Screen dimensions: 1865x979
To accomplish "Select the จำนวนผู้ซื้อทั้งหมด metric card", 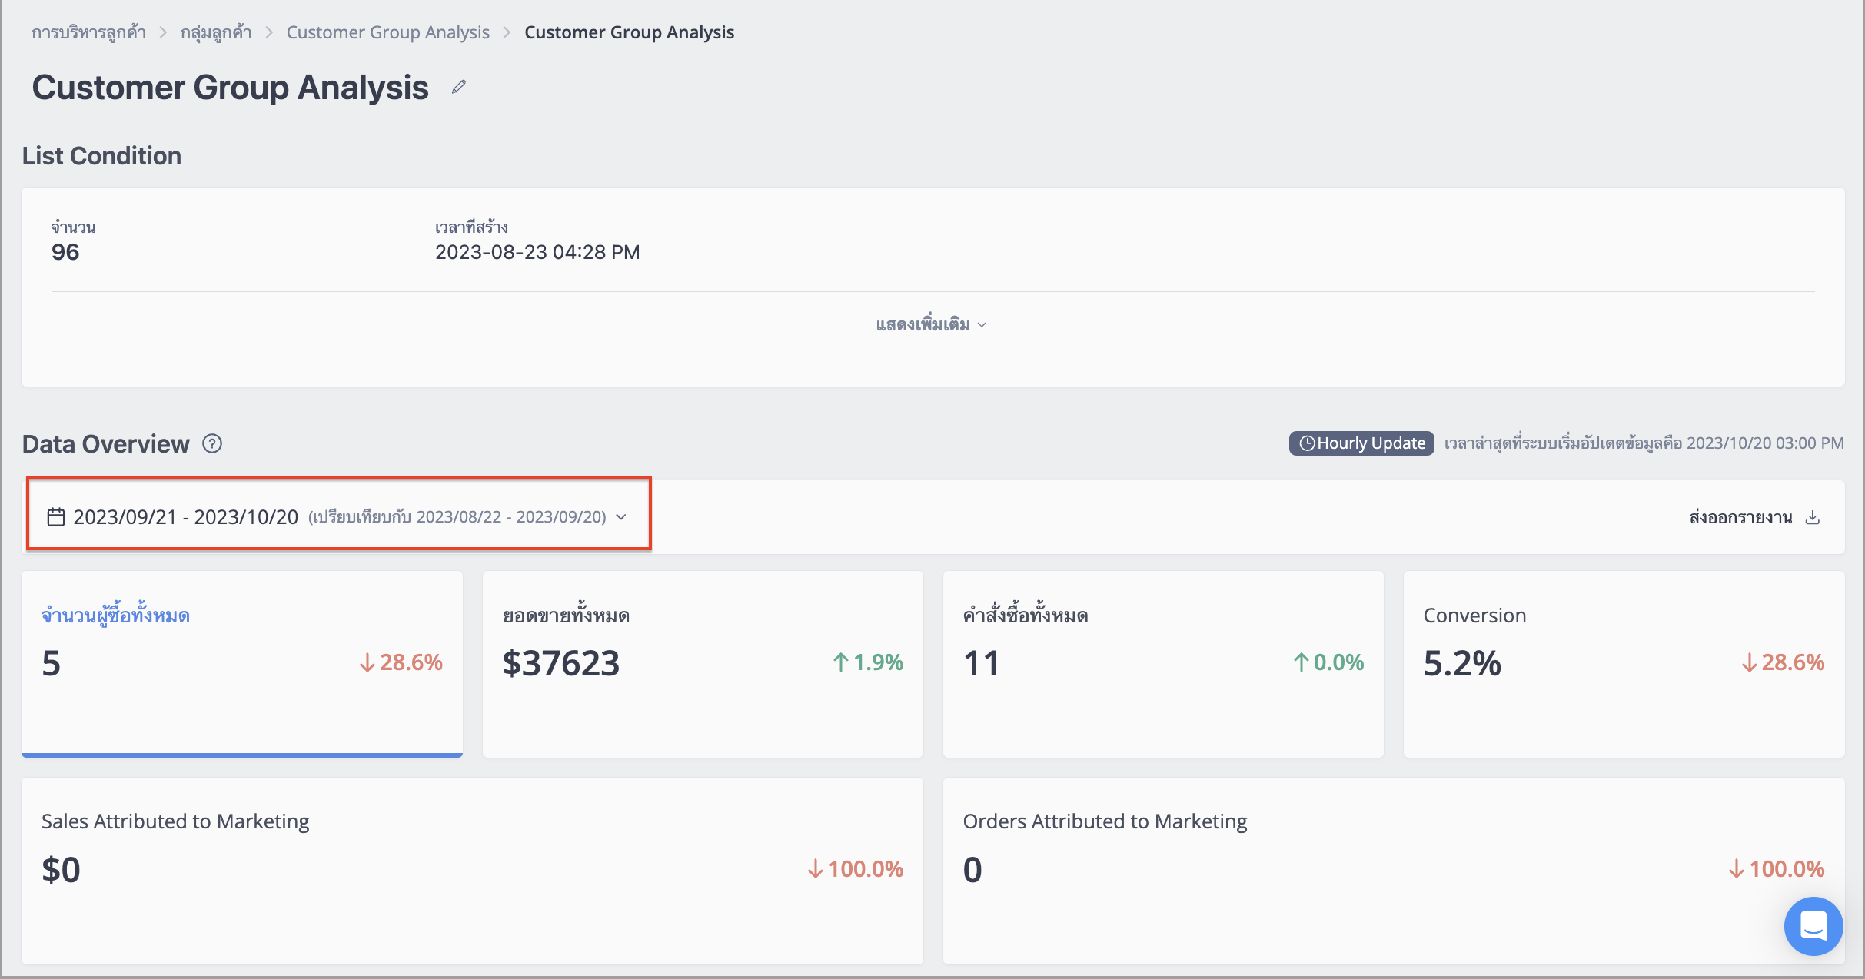I will point(242,664).
